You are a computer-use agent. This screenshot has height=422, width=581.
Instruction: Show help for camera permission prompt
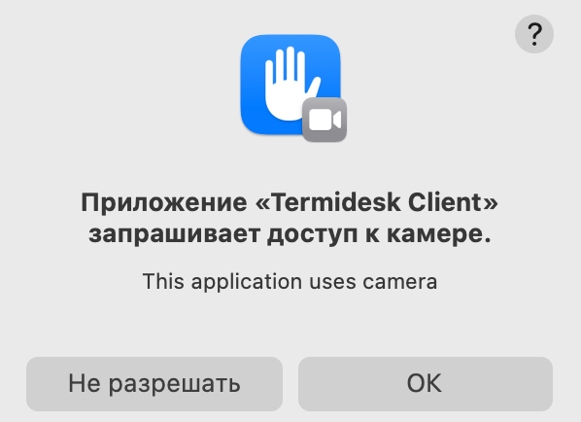(534, 34)
